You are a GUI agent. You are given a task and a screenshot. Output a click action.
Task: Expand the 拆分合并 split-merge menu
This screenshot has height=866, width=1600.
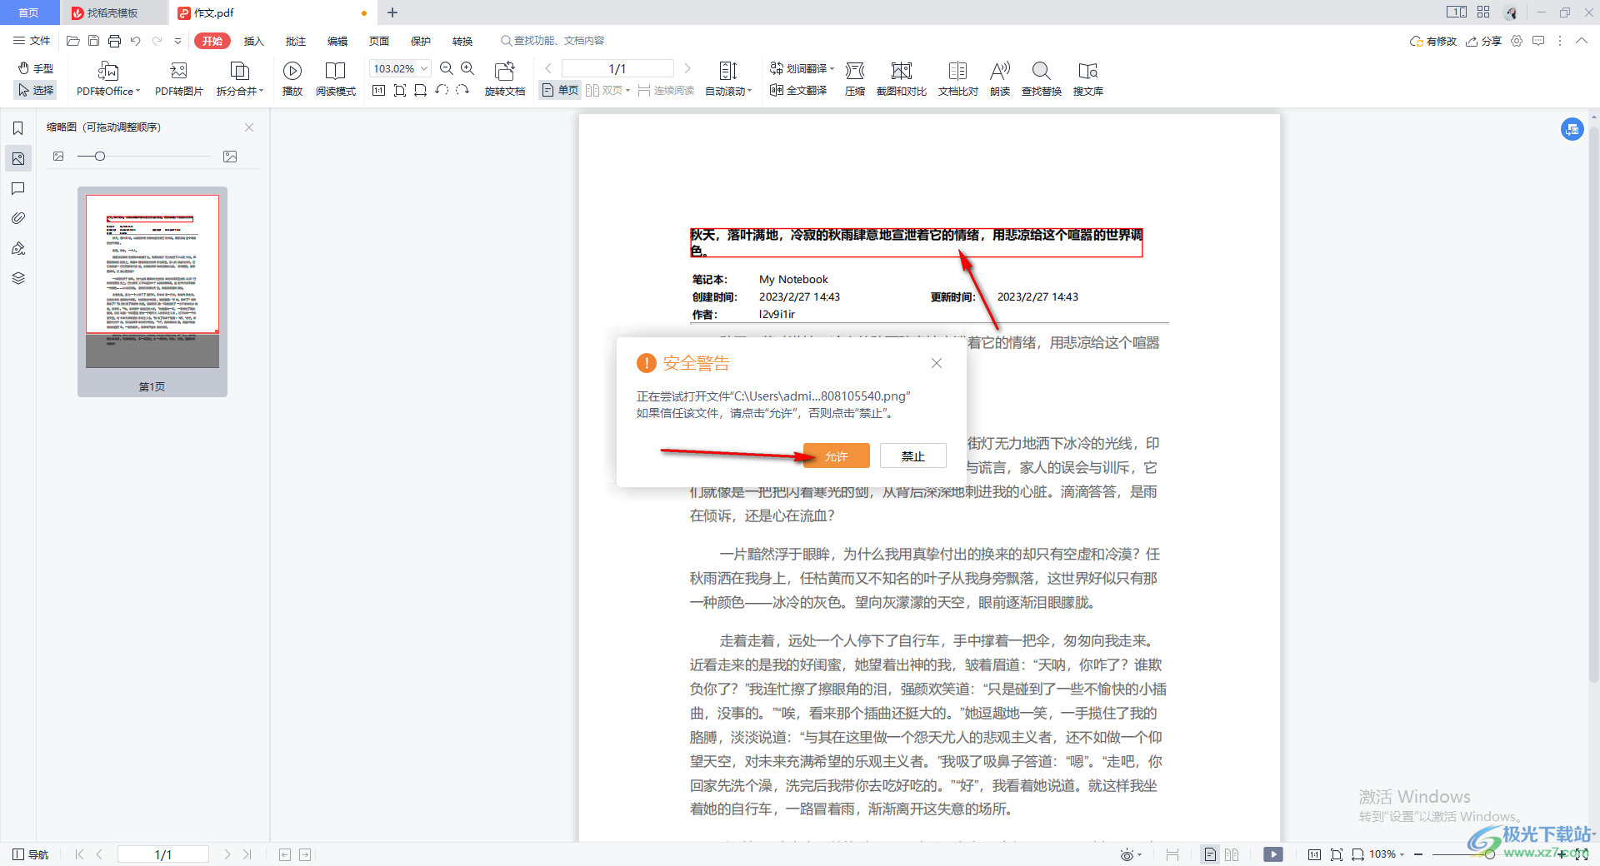pyautogui.click(x=240, y=79)
